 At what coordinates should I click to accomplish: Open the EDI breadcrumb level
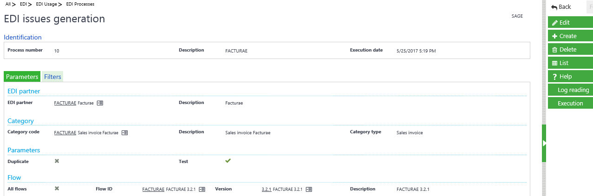click(23, 4)
